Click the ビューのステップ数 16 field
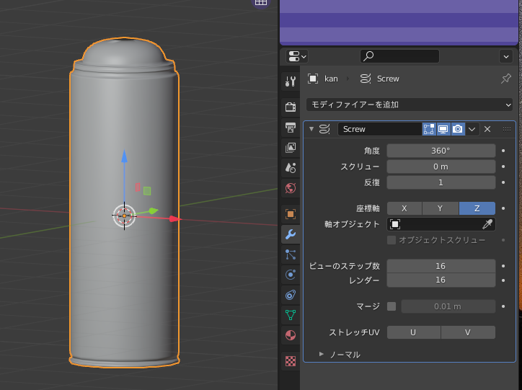This screenshot has width=522, height=390. (441, 266)
